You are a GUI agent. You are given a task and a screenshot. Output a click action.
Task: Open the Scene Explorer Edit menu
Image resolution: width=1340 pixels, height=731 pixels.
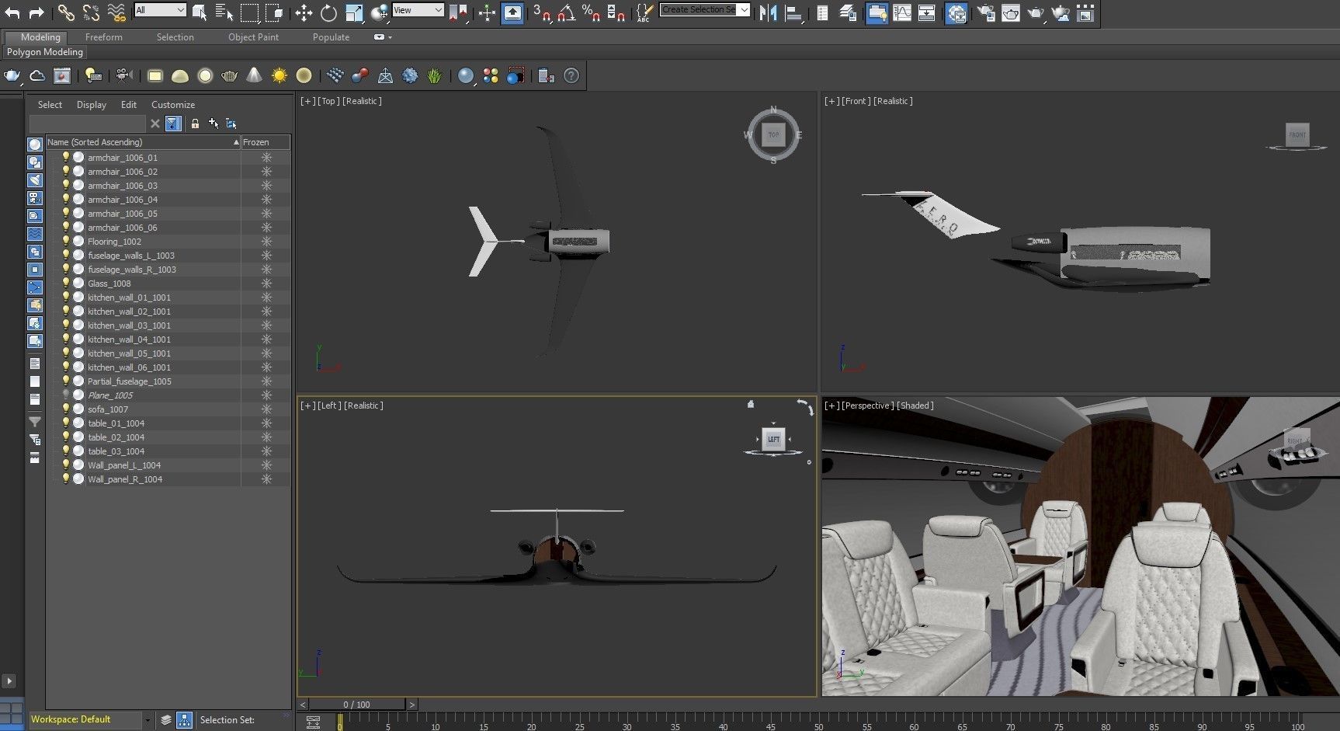point(129,105)
